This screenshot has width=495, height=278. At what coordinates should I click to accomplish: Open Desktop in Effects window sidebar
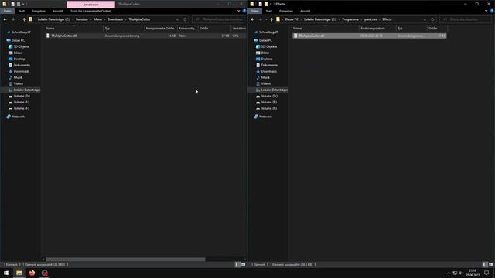click(x=266, y=59)
